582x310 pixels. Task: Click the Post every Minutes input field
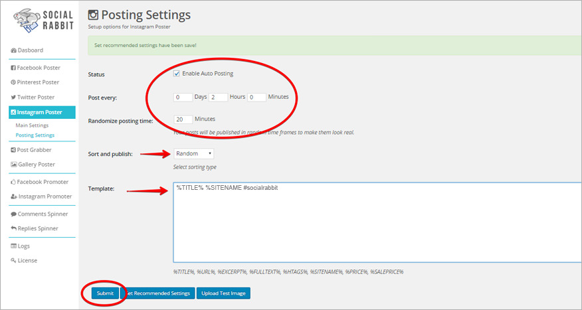pos(256,97)
